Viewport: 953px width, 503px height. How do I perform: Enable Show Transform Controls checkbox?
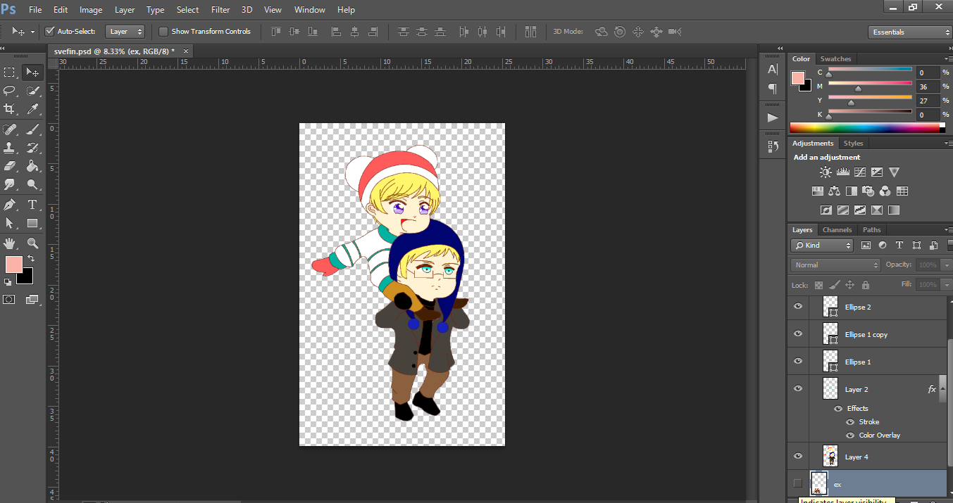[163, 32]
